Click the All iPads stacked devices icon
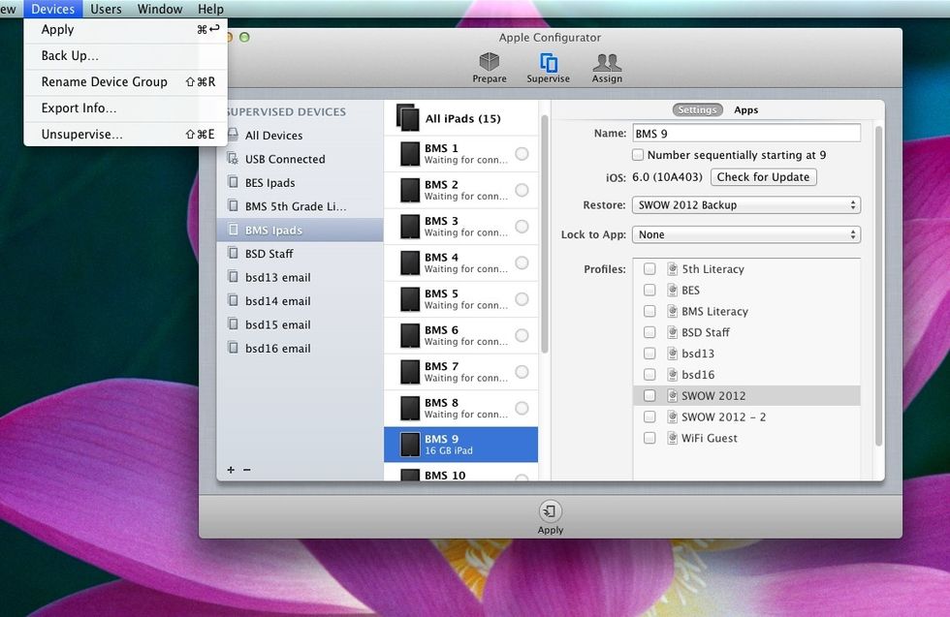Screen dimensions: 950x617 pyautogui.click(x=408, y=117)
